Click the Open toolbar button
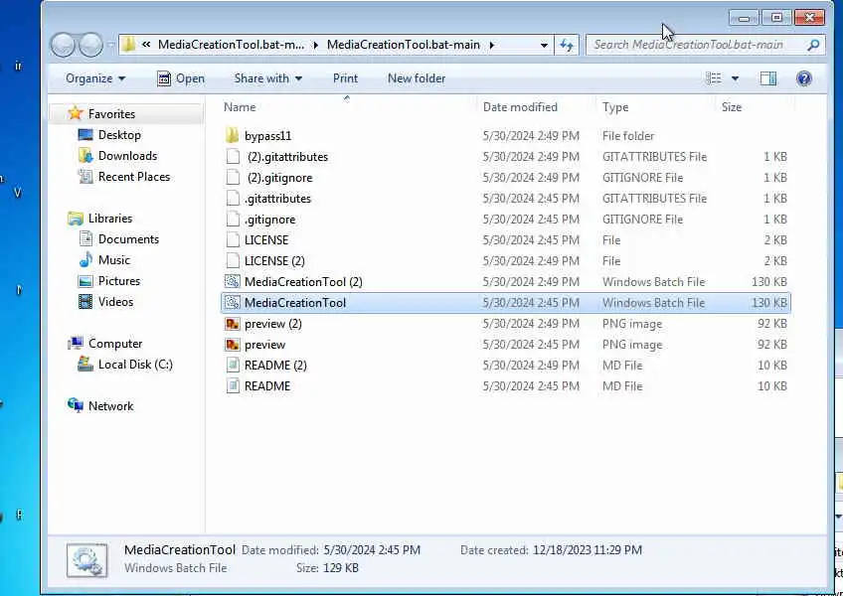 point(181,78)
